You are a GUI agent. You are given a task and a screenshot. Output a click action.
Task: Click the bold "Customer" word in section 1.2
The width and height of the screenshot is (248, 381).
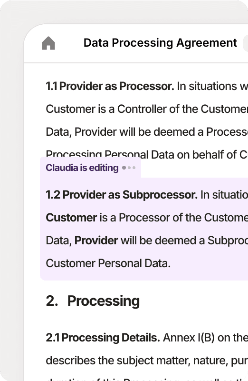point(72,218)
